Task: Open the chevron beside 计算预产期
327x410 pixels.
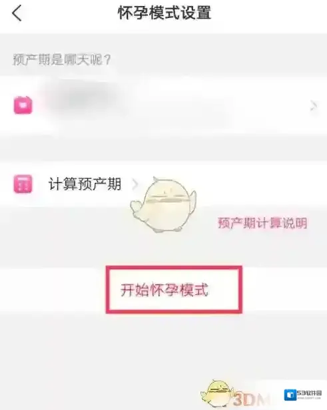Action: pos(135,184)
